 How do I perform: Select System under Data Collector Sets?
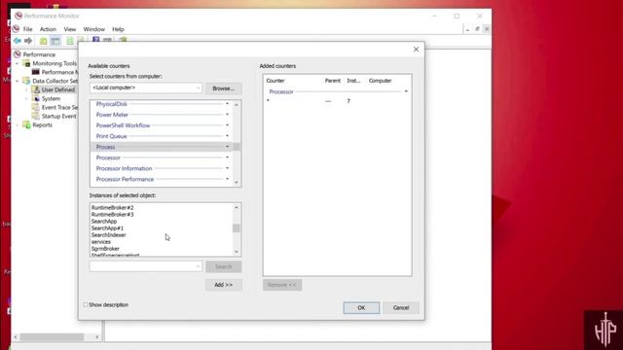coord(51,98)
